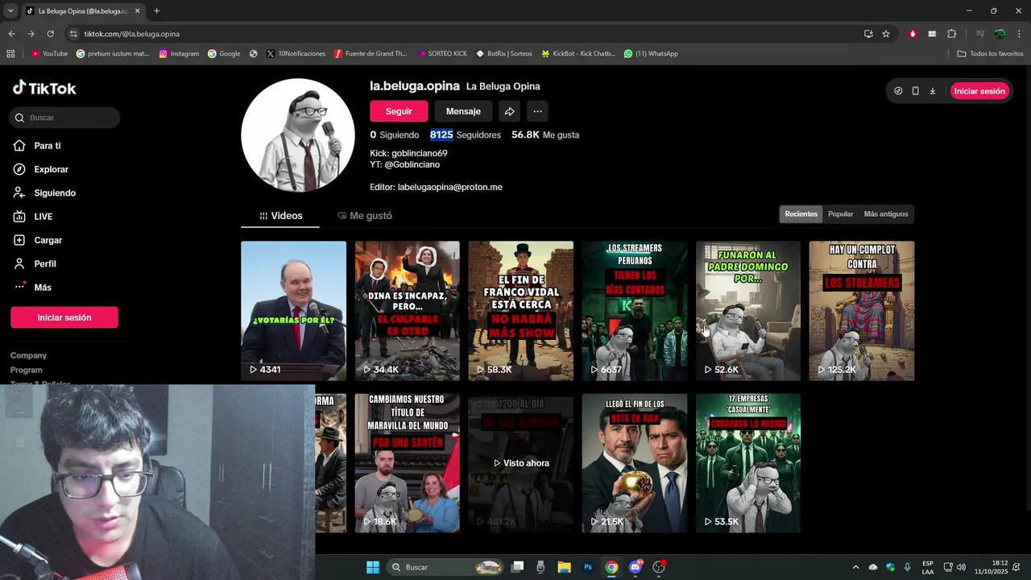Click the Seguir button
The height and width of the screenshot is (580, 1031).
click(x=399, y=111)
